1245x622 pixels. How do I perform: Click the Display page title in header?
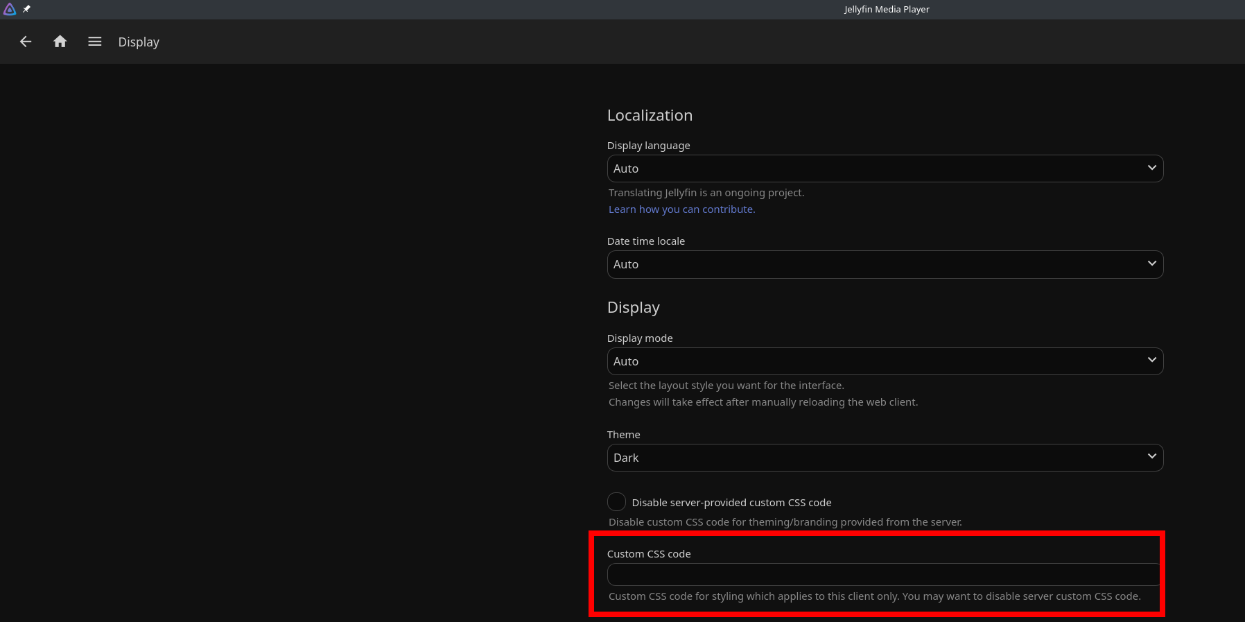point(139,42)
